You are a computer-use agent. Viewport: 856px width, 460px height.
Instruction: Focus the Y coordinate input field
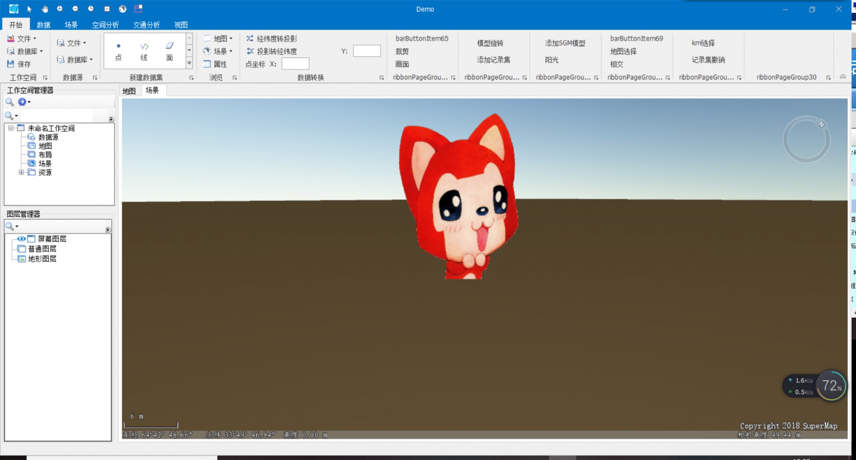click(367, 51)
